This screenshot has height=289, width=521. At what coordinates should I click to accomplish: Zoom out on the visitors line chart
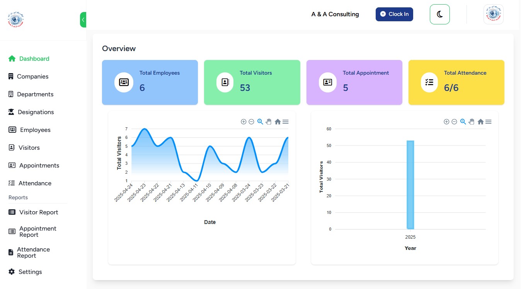[x=251, y=122]
